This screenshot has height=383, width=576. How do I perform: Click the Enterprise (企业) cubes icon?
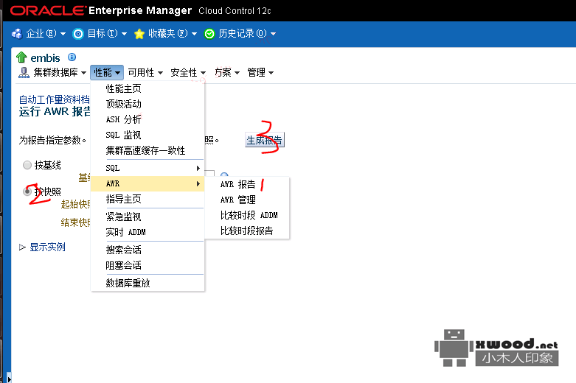(x=17, y=34)
